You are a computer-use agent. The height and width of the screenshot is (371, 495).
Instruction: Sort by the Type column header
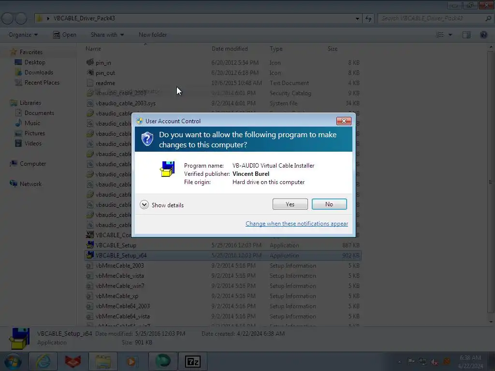click(276, 49)
